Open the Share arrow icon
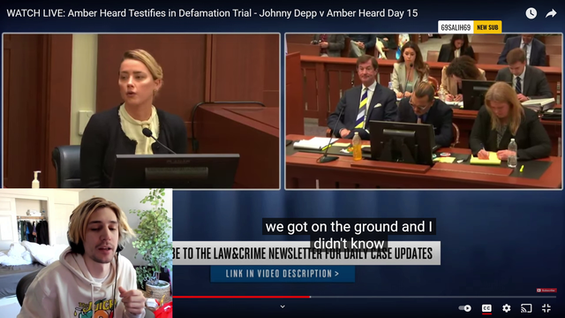565x318 pixels. (551, 13)
